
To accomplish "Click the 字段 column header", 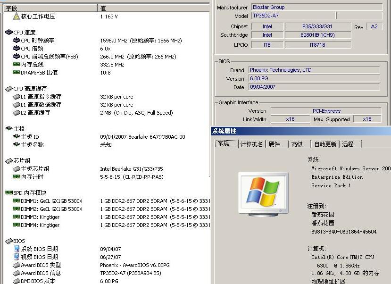I will click(x=50, y=8).
